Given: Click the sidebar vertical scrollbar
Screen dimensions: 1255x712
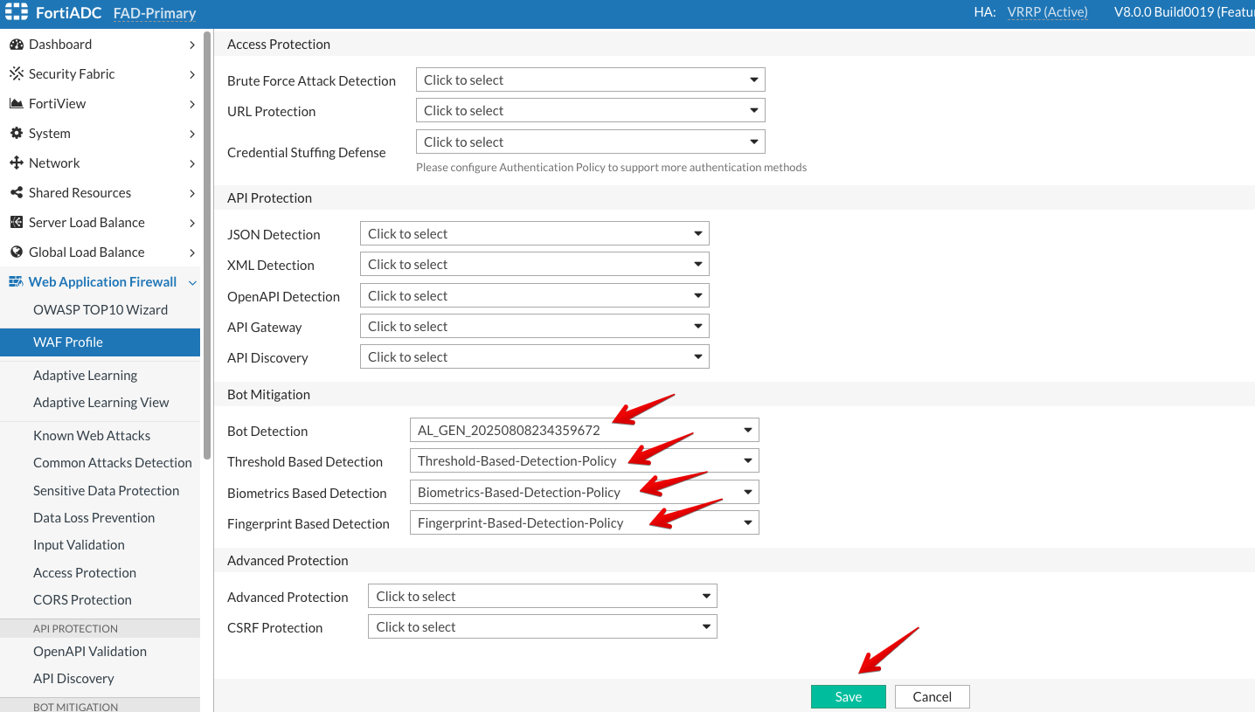Looking at the screenshot, I should click(207, 245).
